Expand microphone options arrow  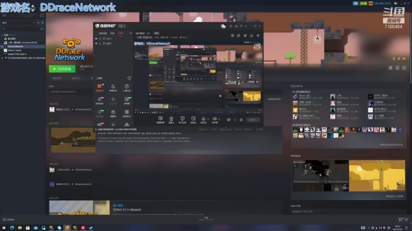(208, 120)
